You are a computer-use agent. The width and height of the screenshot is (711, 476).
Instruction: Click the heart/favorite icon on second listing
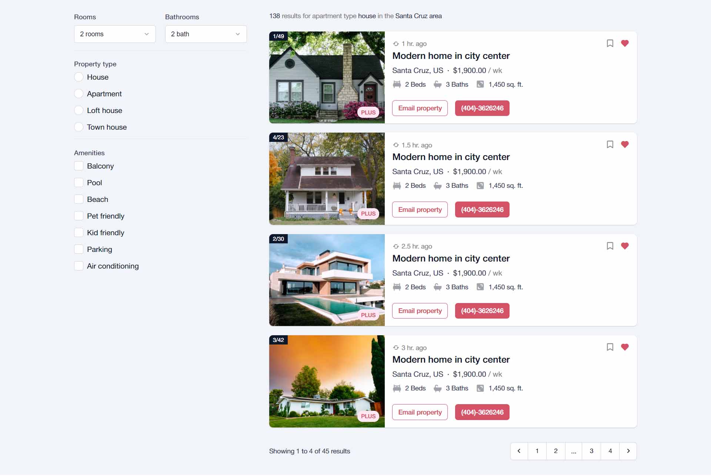click(x=625, y=144)
